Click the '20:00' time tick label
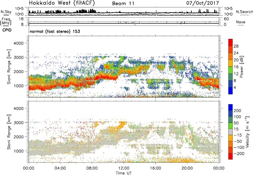 click(x=187, y=168)
